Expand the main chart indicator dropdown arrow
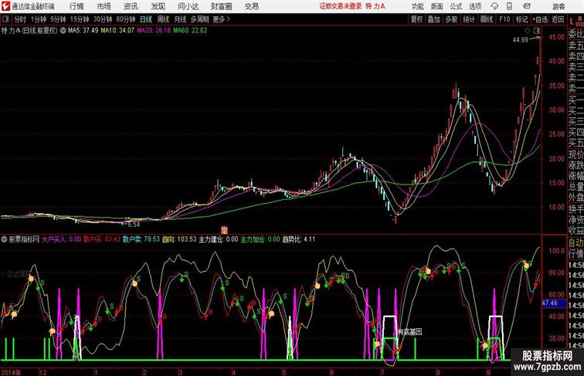 click(63, 31)
